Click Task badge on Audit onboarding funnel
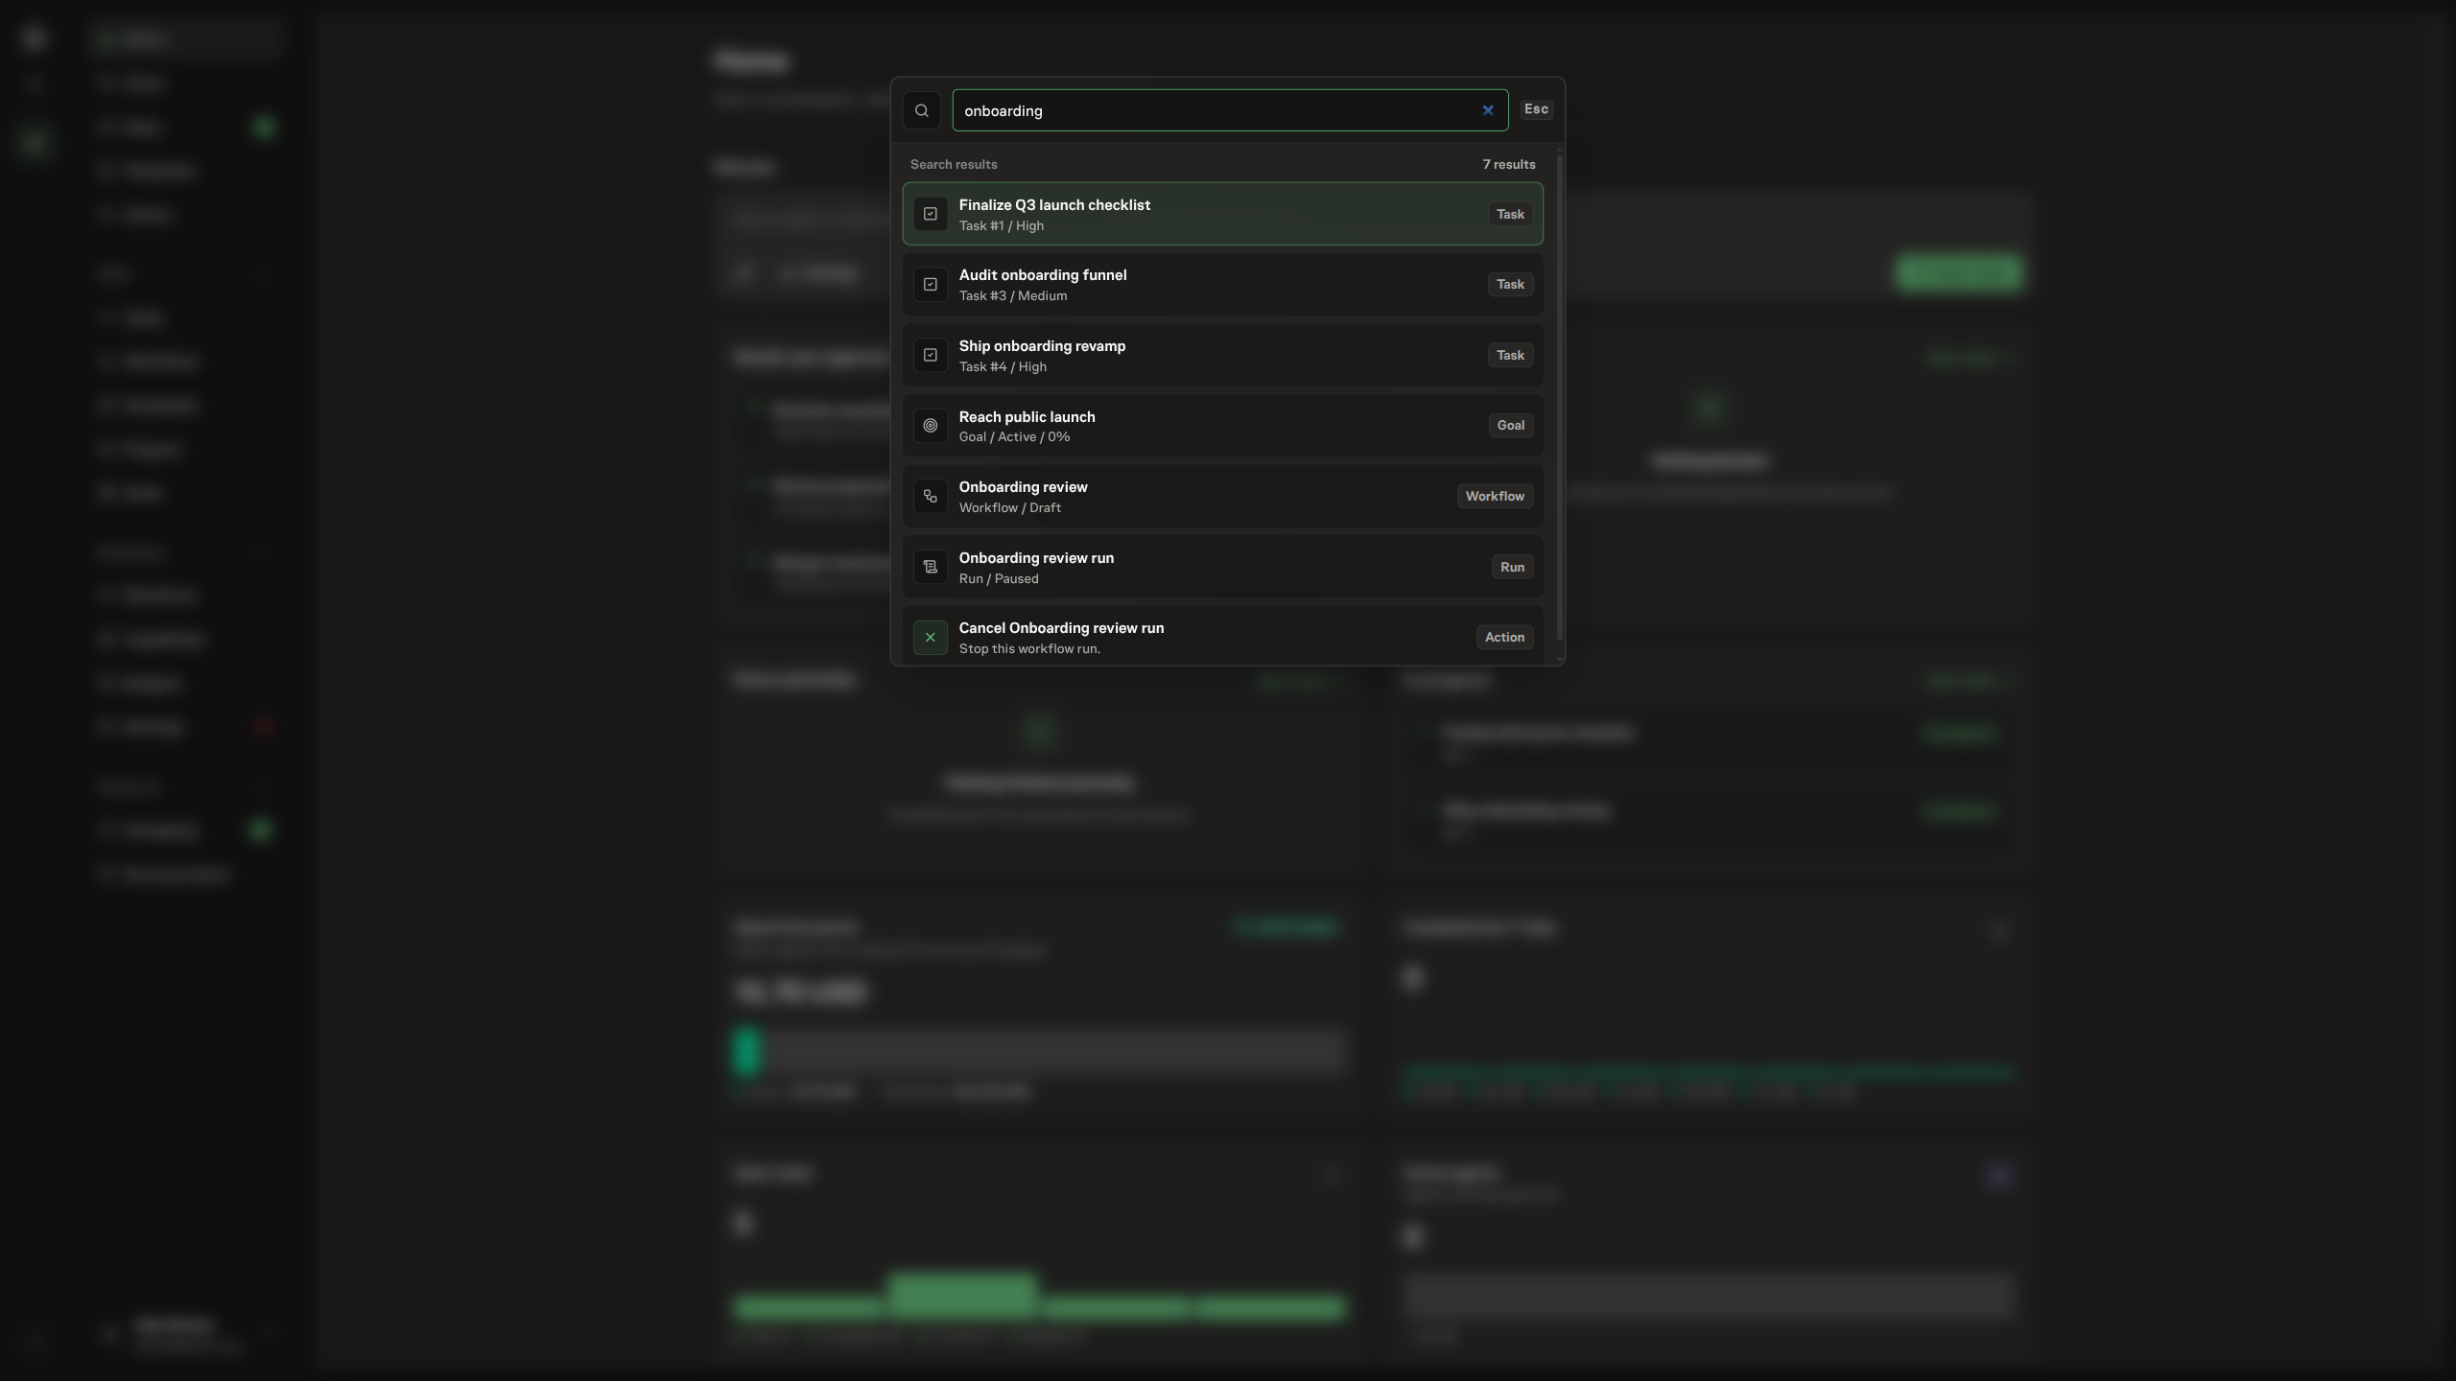The width and height of the screenshot is (2456, 1381). [x=1510, y=285]
